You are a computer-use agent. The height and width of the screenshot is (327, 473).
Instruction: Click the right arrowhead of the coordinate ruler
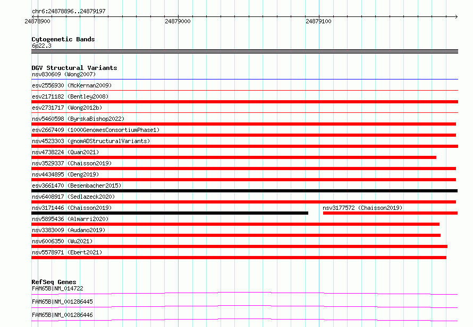(456, 16)
